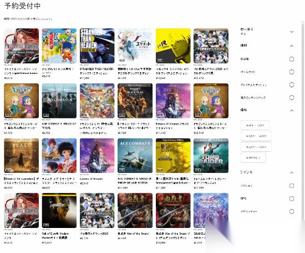305x253 pixels.
Task: Open 鬼武者 Way of the Sword プレミアムデラックス title
Action: [173, 236]
